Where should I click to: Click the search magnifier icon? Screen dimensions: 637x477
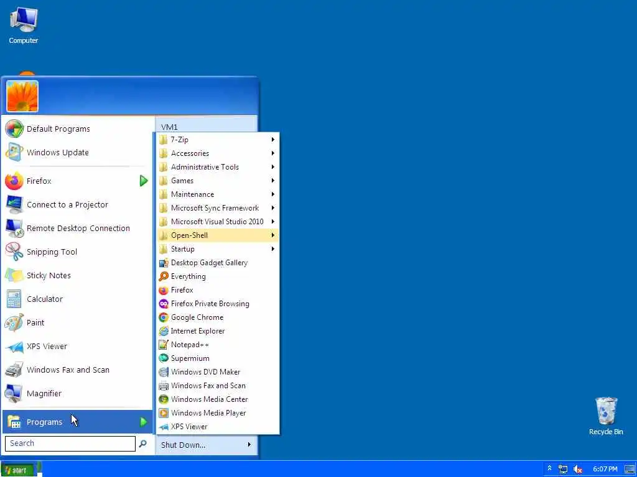pyautogui.click(x=142, y=443)
